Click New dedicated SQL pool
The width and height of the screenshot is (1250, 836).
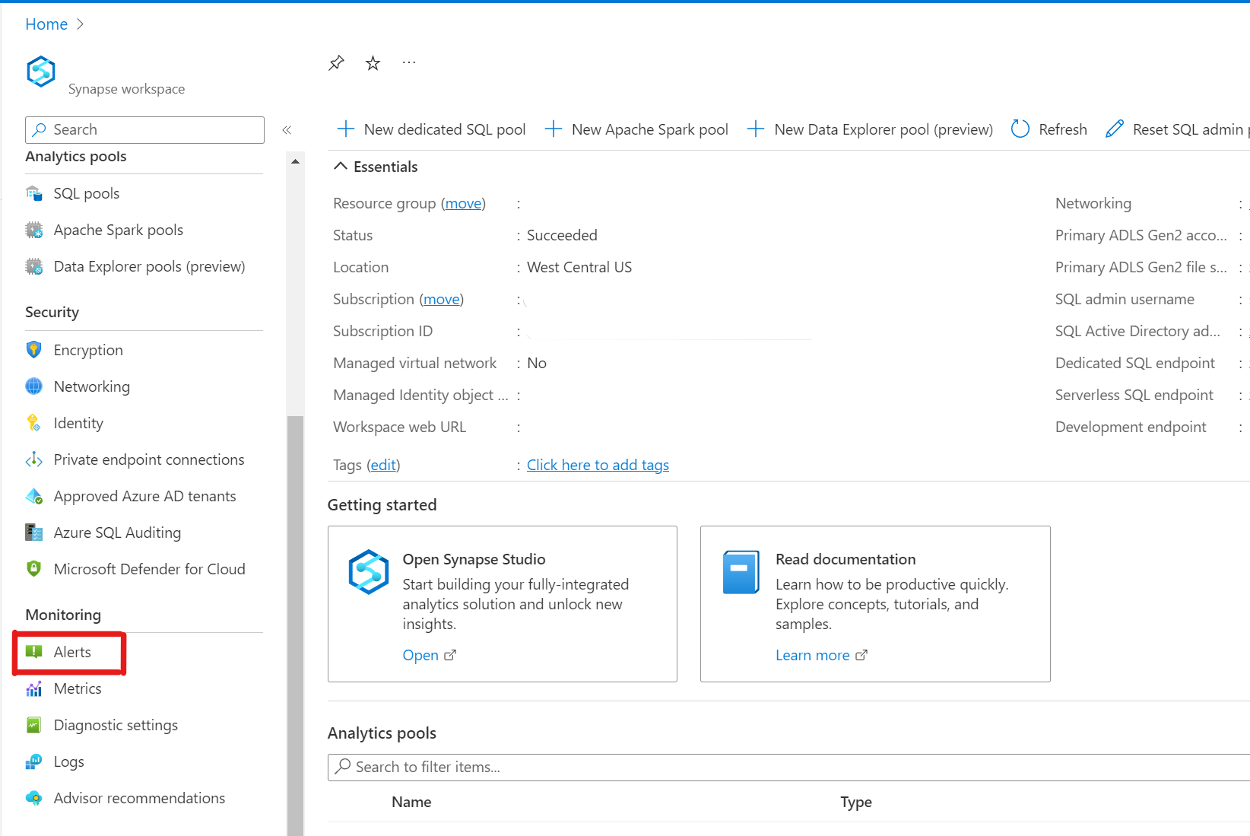pyautogui.click(x=431, y=129)
